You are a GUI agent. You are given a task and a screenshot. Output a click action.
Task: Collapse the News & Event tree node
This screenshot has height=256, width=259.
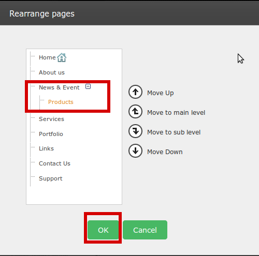coord(88,86)
